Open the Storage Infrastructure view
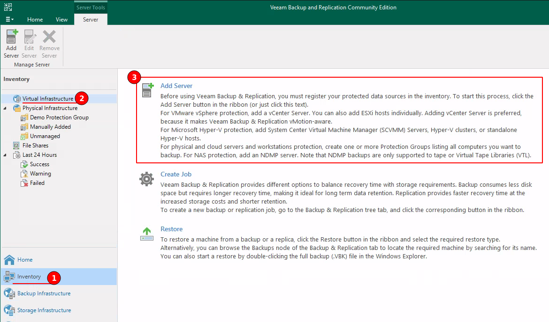549x322 pixels. (x=44, y=310)
